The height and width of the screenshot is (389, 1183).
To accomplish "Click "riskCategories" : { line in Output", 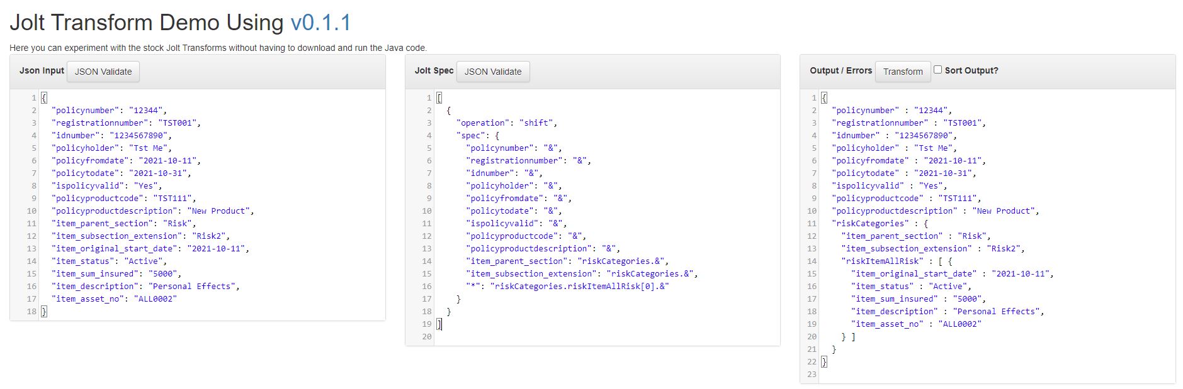I will click(x=880, y=224).
